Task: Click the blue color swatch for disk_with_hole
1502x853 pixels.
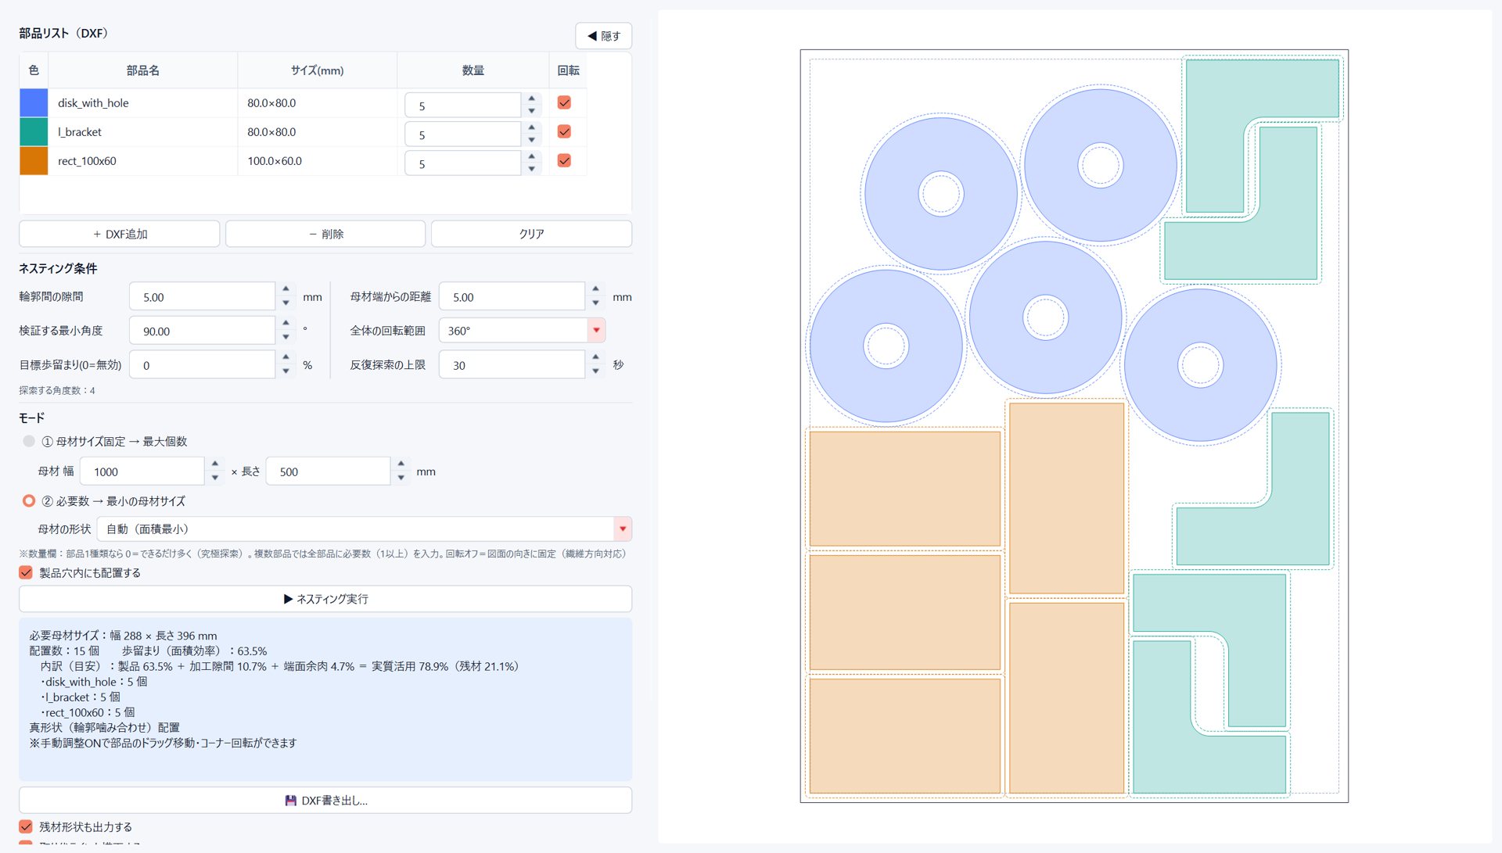Action: click(34, 102)
